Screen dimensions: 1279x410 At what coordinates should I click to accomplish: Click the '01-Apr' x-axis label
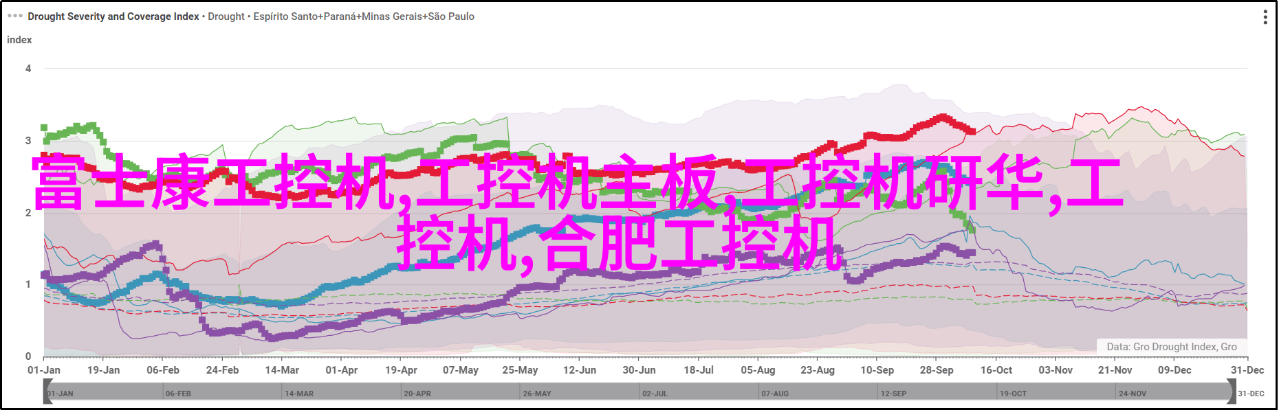342,370
